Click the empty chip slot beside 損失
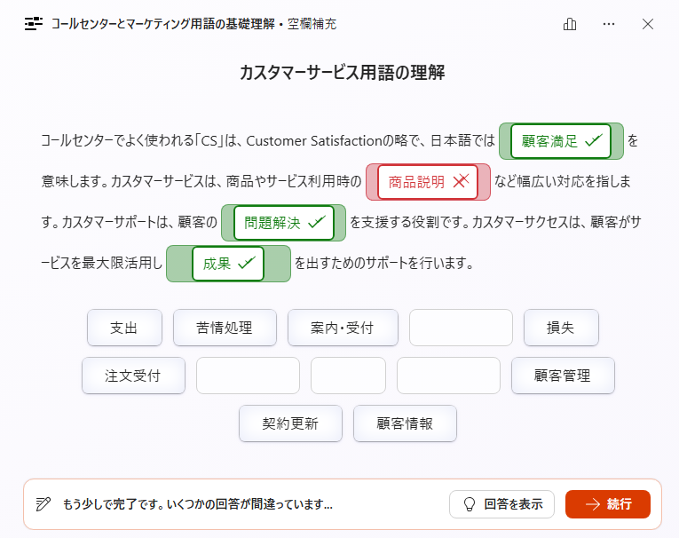The image size is (679, 538). 461,328
